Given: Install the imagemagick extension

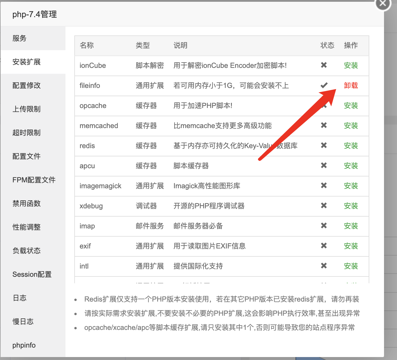Looking at the screenshot, I should [x=351, y=186].
